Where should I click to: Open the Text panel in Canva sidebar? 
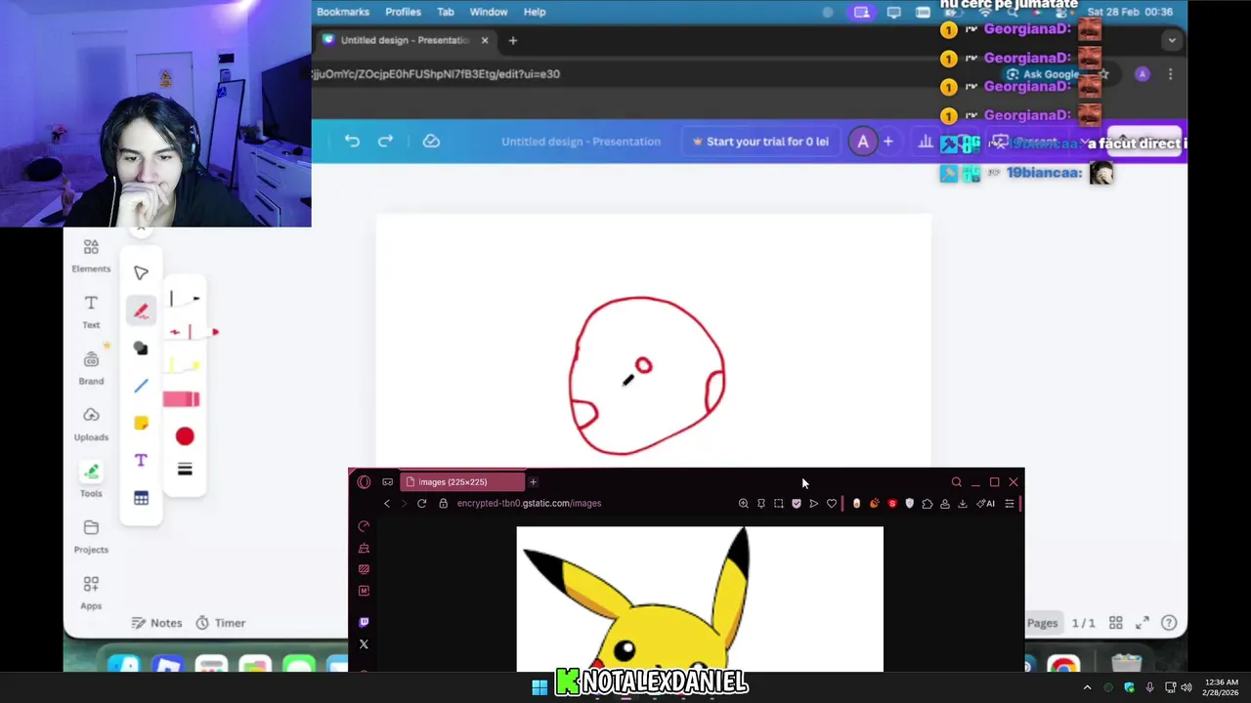point(91,311)
